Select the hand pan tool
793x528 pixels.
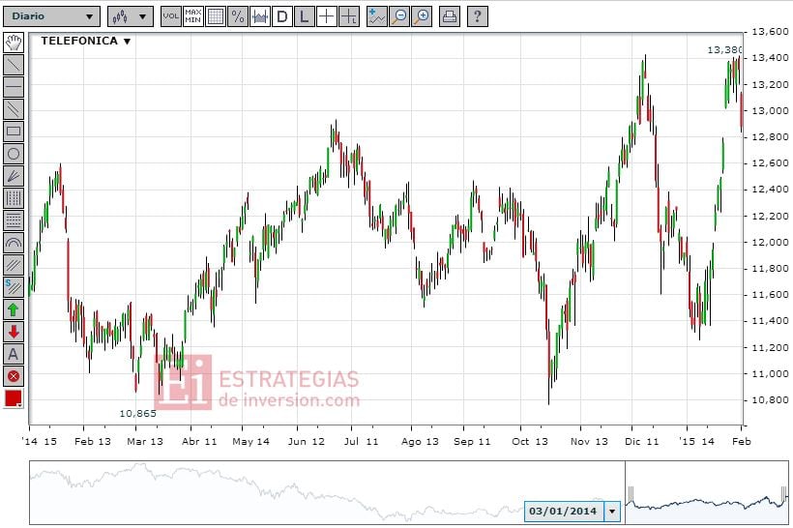click(14, 43)
